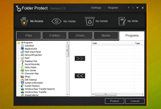Click the Sound Recorder microphone icon

tap(22, 64)
